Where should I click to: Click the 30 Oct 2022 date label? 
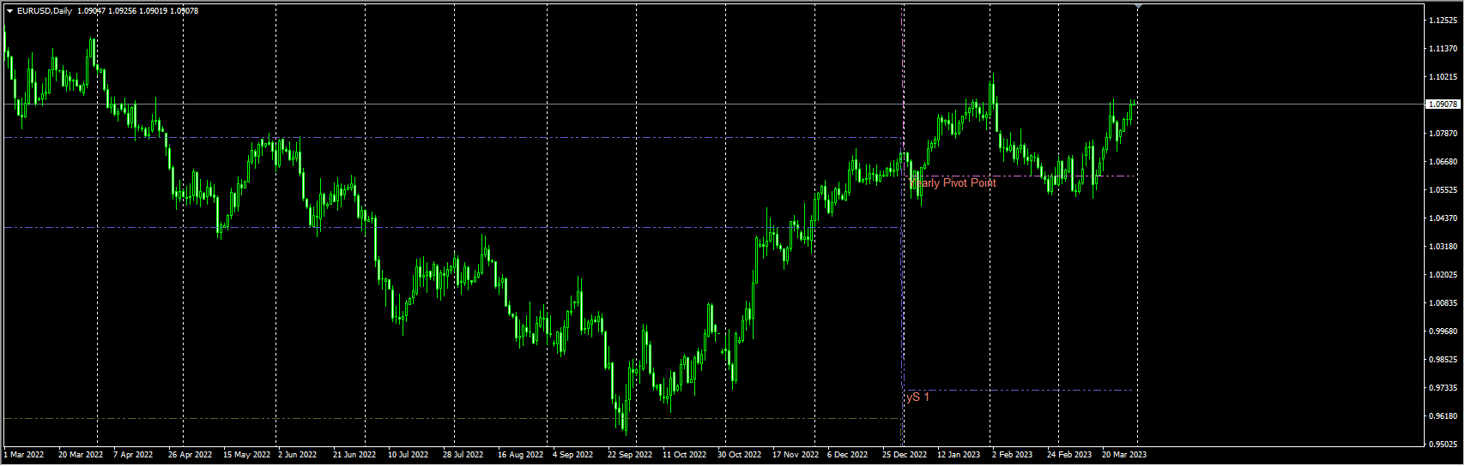pyautogui.click(x=739, y=455)
